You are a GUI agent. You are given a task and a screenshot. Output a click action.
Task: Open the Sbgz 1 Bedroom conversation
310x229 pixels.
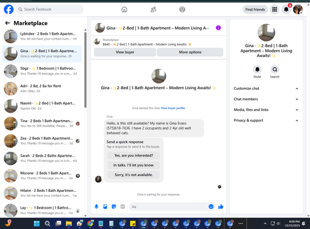click(x=42, y=71)
